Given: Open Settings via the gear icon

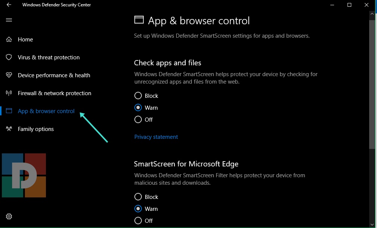Looking at the screenshot, I should click(x=9, y=216).
